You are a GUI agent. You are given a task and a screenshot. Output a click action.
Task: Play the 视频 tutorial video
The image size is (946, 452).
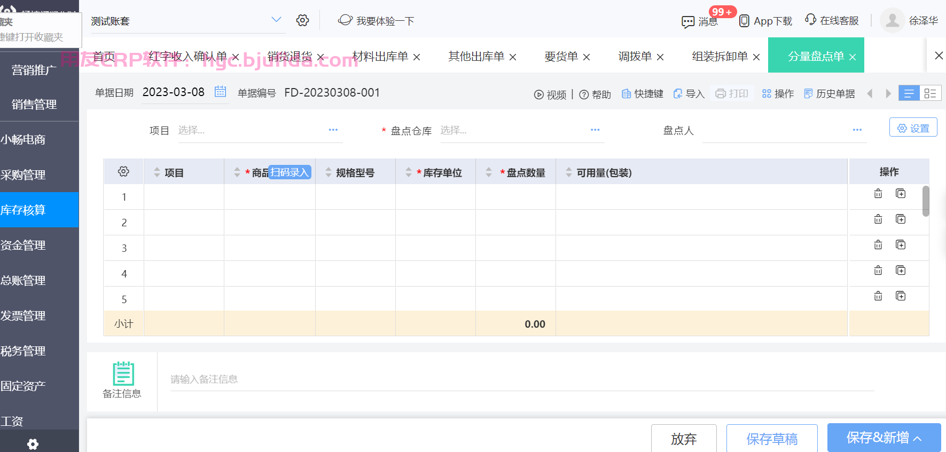coord(550,94)
